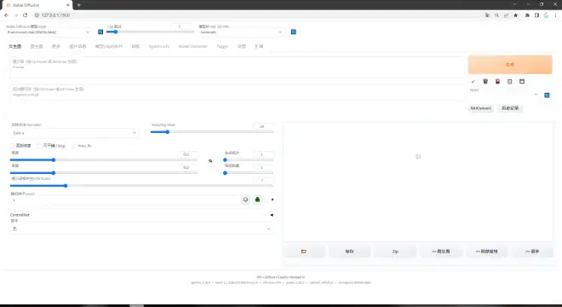Open the output folder with the folder icon

(304, 252)
